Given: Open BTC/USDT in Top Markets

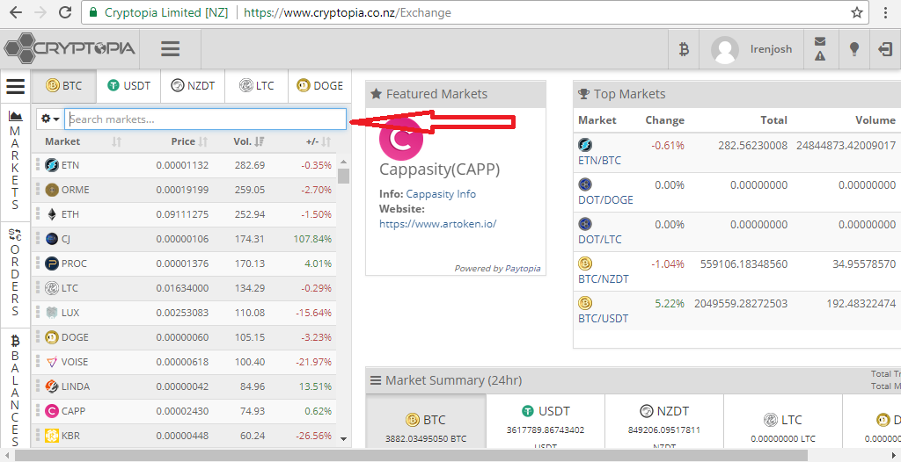Looking at the screenshot, I should (604, 319).
